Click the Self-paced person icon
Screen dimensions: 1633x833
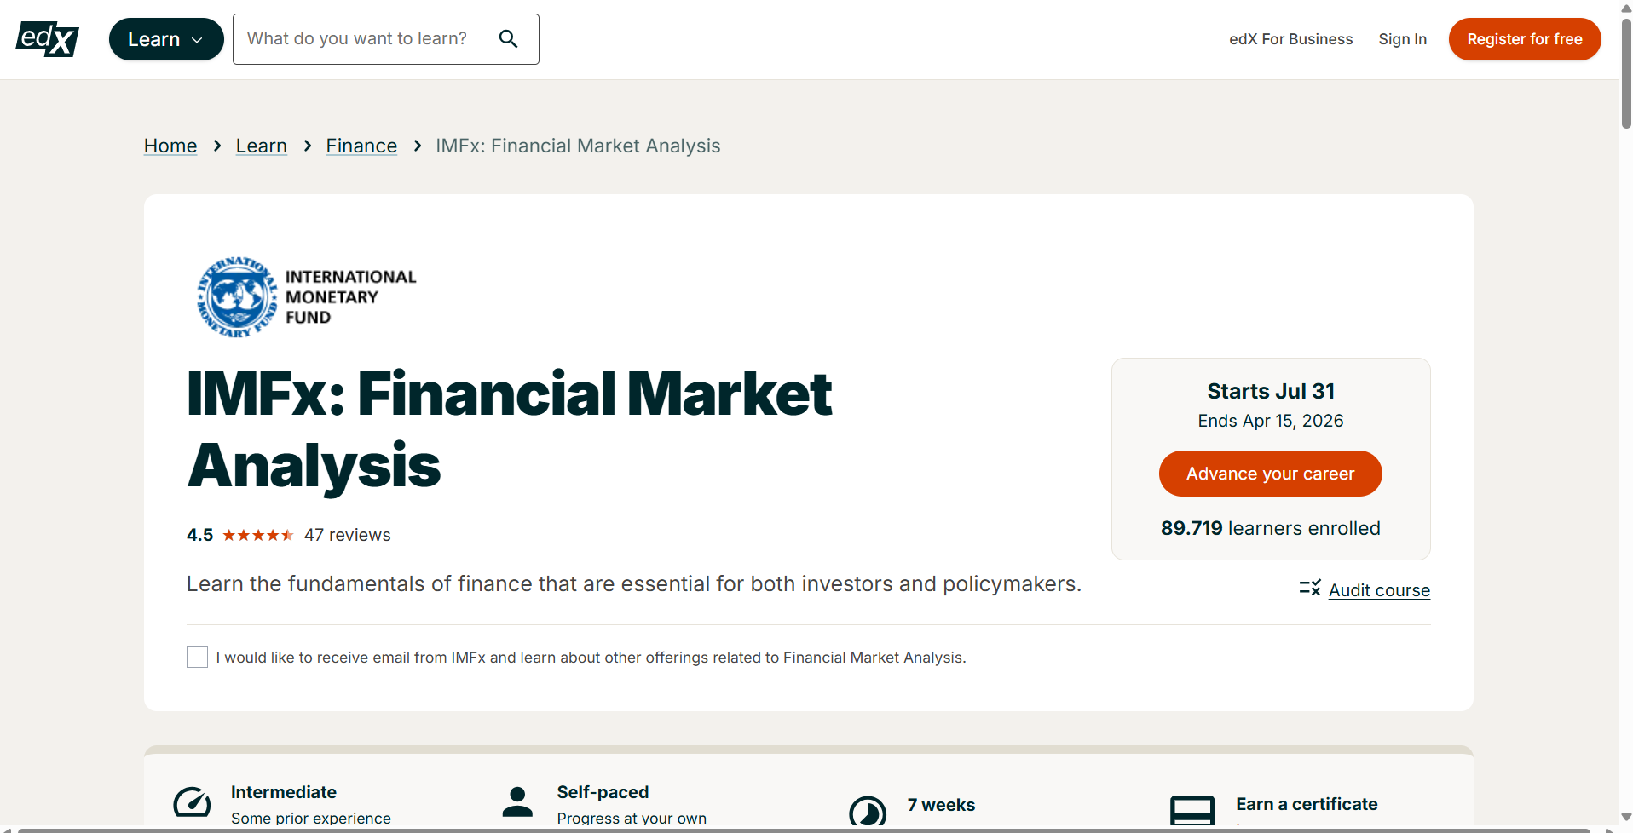[x=517, y=801]
